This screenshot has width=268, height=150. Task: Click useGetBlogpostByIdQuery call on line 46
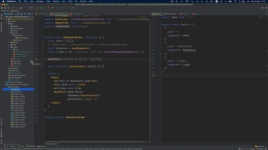click(x=120, y=52)
